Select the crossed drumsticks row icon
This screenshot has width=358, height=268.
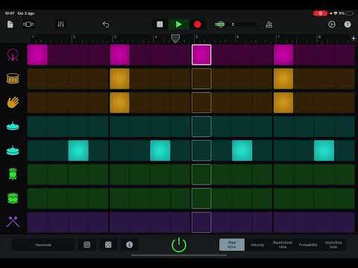[x=13, y=222]
